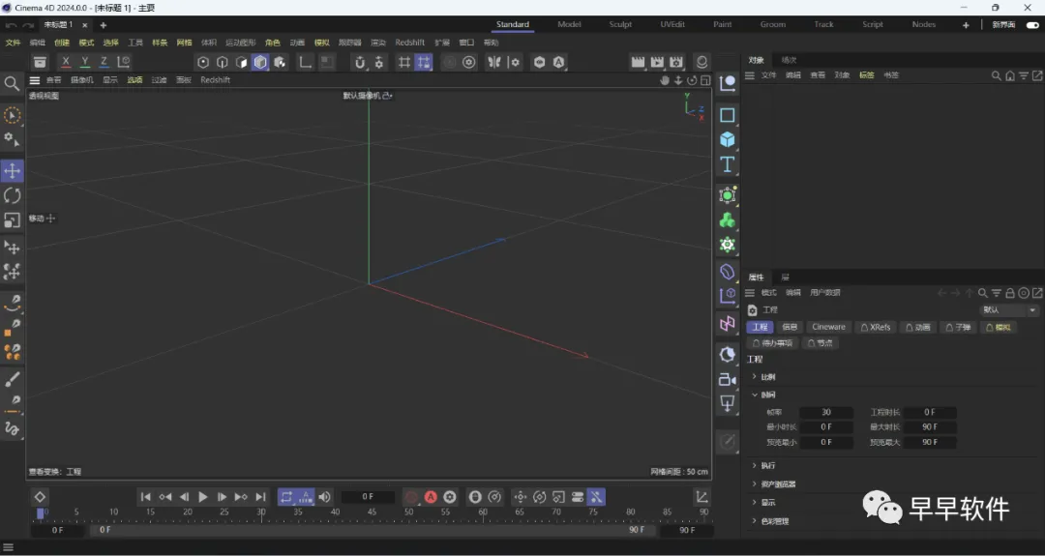This screenshot has height=556, width=1045.
Task: Toggle sound playback speaker icon
Action: 324,497
